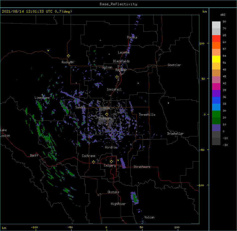This screenshot has width=237, height=231.
Task: Click the yellow V marker northeast of Calgary
Action: (x=118, y=160)
